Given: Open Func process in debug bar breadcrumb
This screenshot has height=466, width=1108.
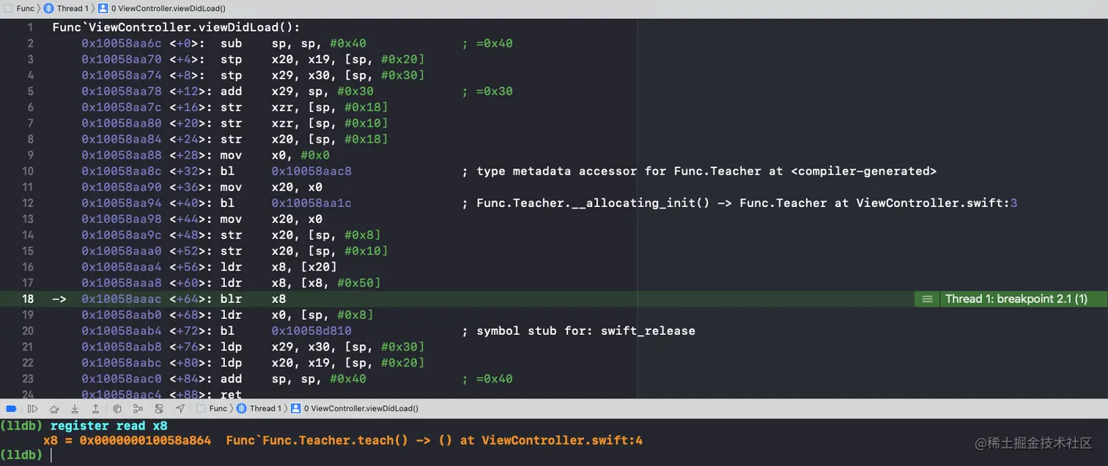Looking at the screenshot, I should [x=218, y=408].
